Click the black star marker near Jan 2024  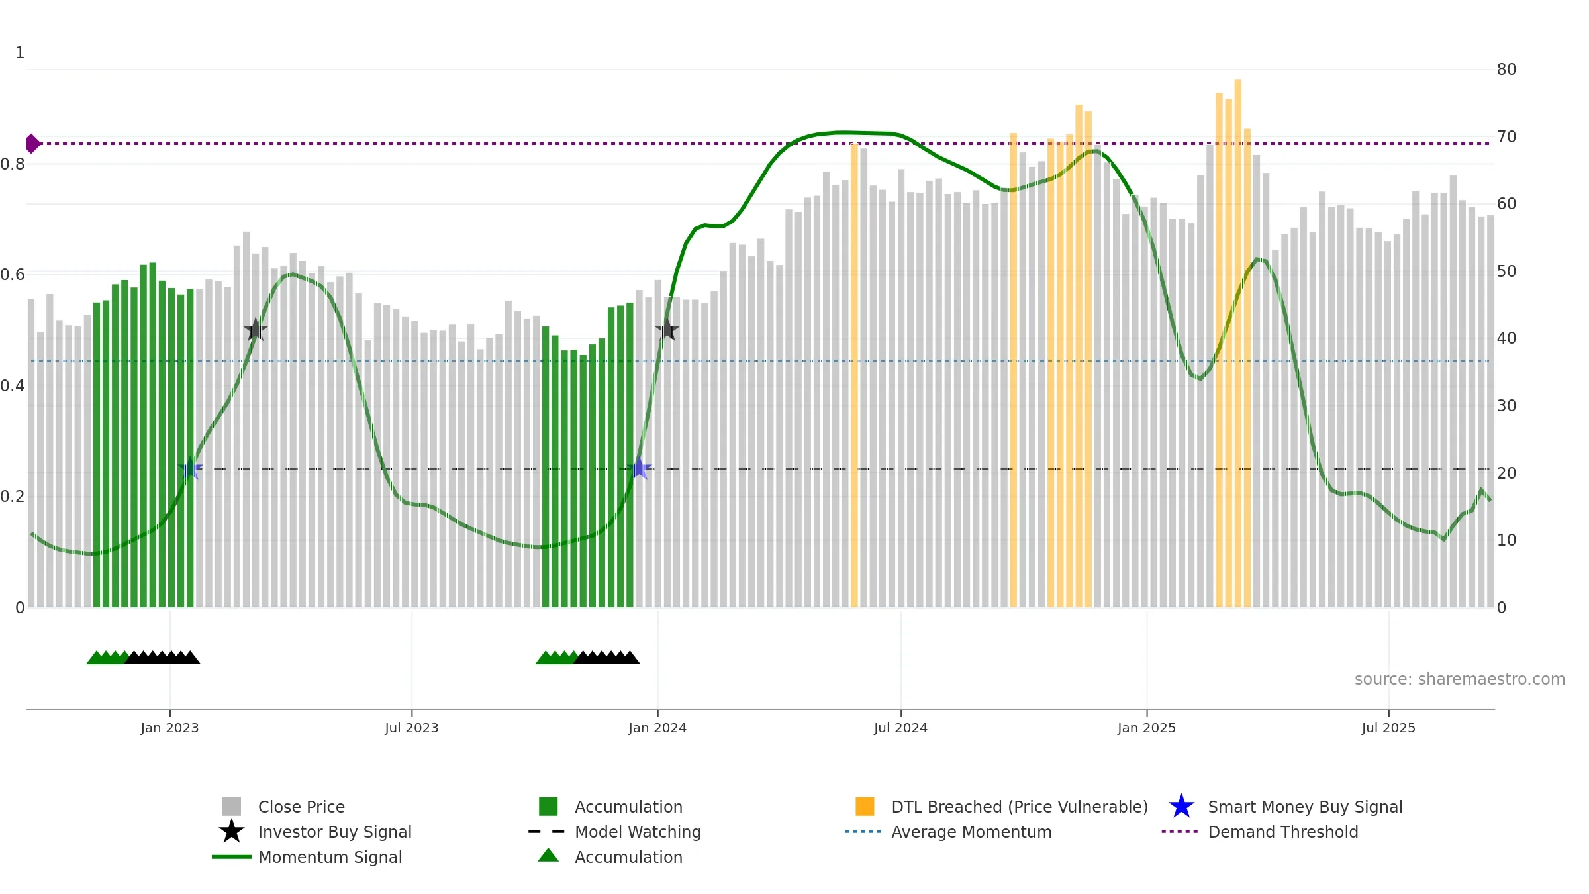(x=667, y=329)
